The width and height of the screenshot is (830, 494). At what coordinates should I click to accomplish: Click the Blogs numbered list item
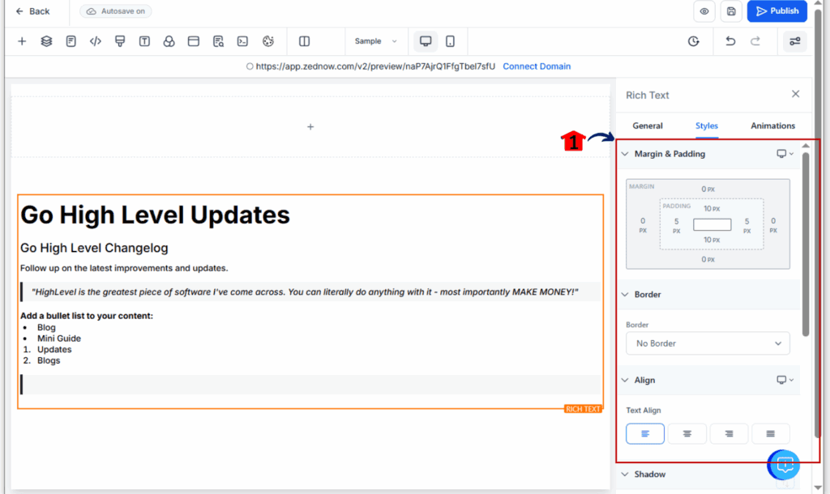coord(49,360)
